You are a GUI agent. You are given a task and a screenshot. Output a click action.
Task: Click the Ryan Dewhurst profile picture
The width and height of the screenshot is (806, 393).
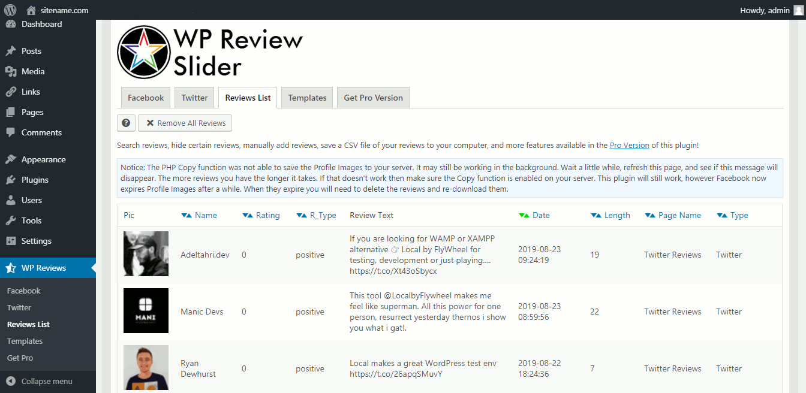[146, 367]
